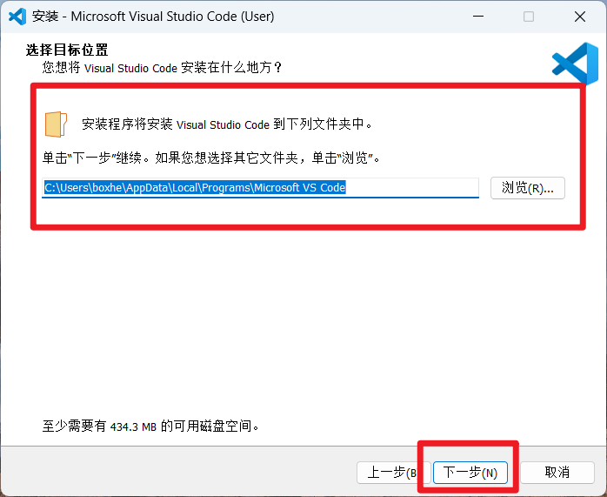Click the Back button 上一步(B)
The image size is (607, 497).
tap(393, 473)
